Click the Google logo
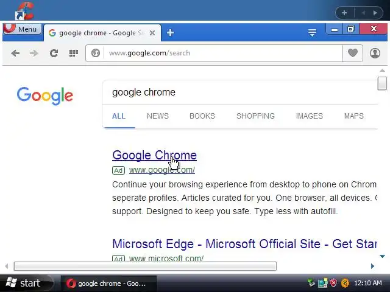390x292 pixels. tap(45, 96)
